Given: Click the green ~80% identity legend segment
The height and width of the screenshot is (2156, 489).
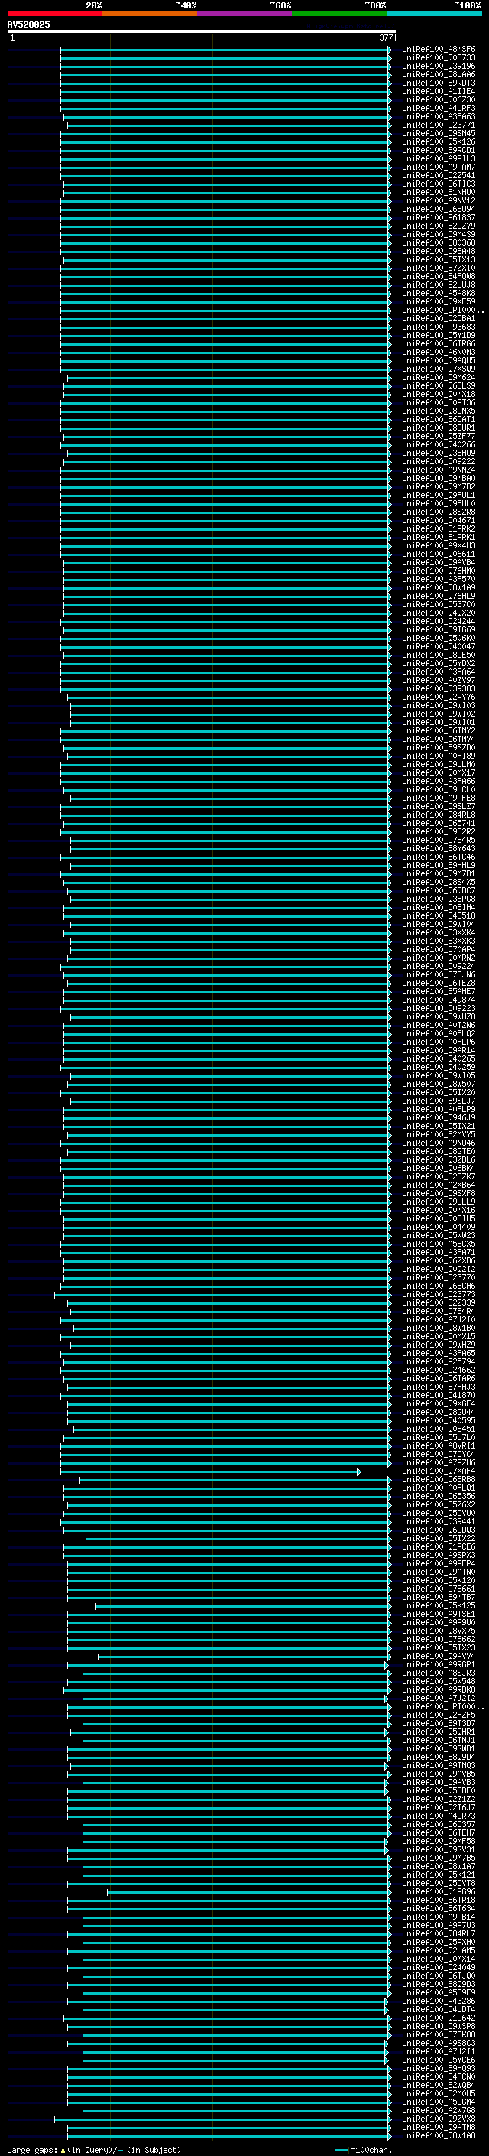Looking at the screenshot, I should point(338,14).
